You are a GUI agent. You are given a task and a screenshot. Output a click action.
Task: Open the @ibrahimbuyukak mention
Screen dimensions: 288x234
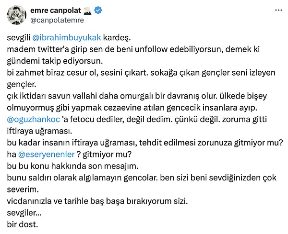(67, 37)
